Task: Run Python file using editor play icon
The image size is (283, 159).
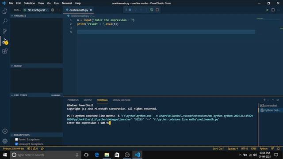Action: click(267, 10)
